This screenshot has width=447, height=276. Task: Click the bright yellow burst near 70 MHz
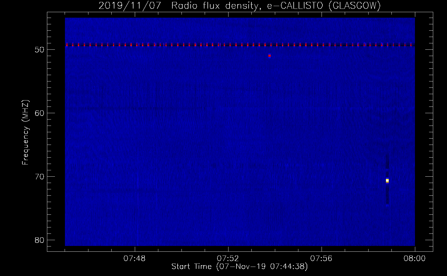tap(387, 181)
